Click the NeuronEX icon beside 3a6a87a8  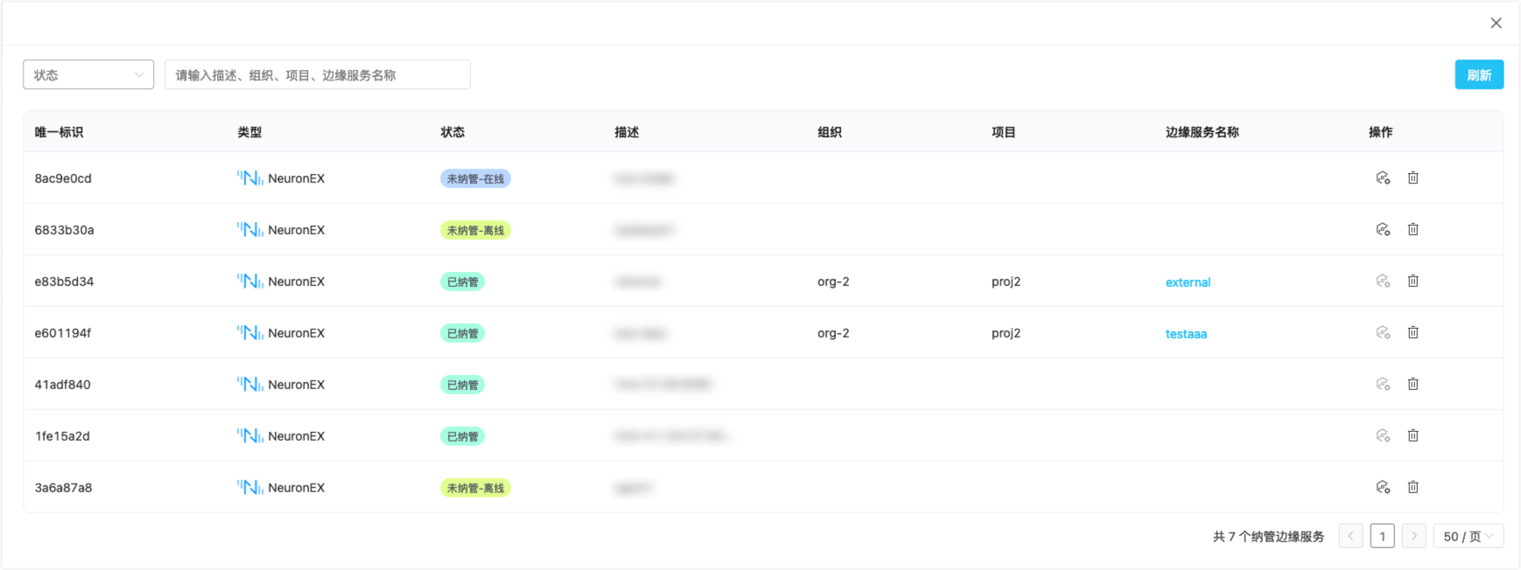251,487
